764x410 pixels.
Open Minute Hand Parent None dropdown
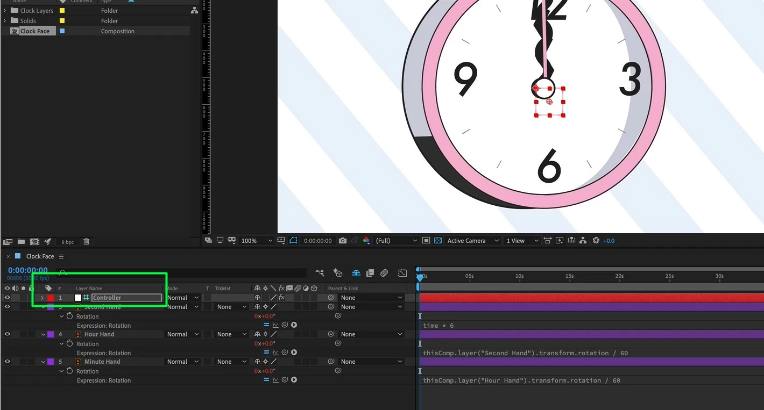click(371, 362)
